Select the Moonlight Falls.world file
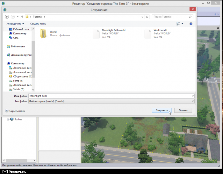Viewport: 223px width, 174px height. coord(96,33)
